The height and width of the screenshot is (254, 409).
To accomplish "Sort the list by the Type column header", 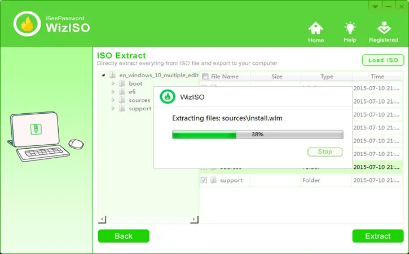I will (x=327, y=77).
